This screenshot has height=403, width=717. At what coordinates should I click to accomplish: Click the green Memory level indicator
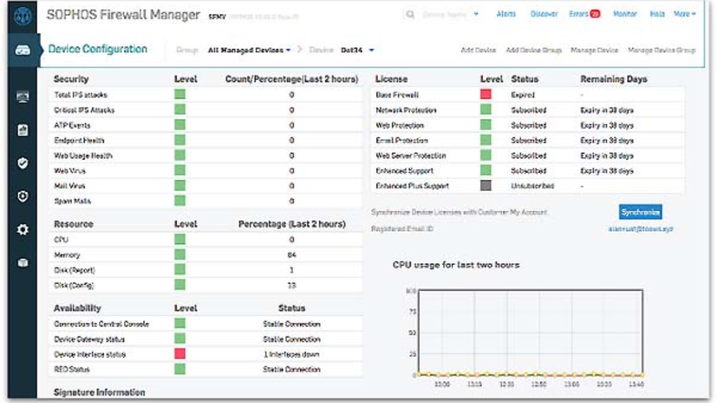(180, 255)
